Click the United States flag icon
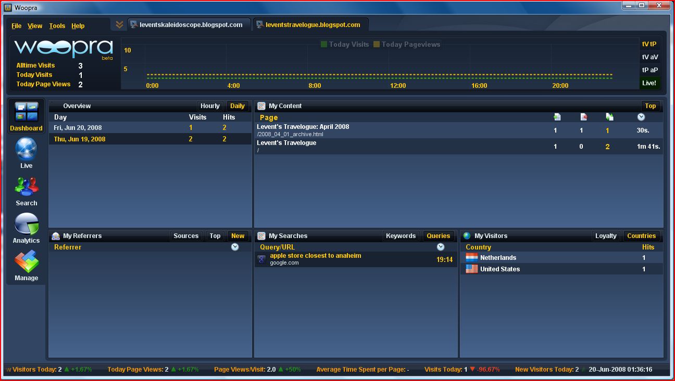Screen dimensions: 675x381 point(471,269)
